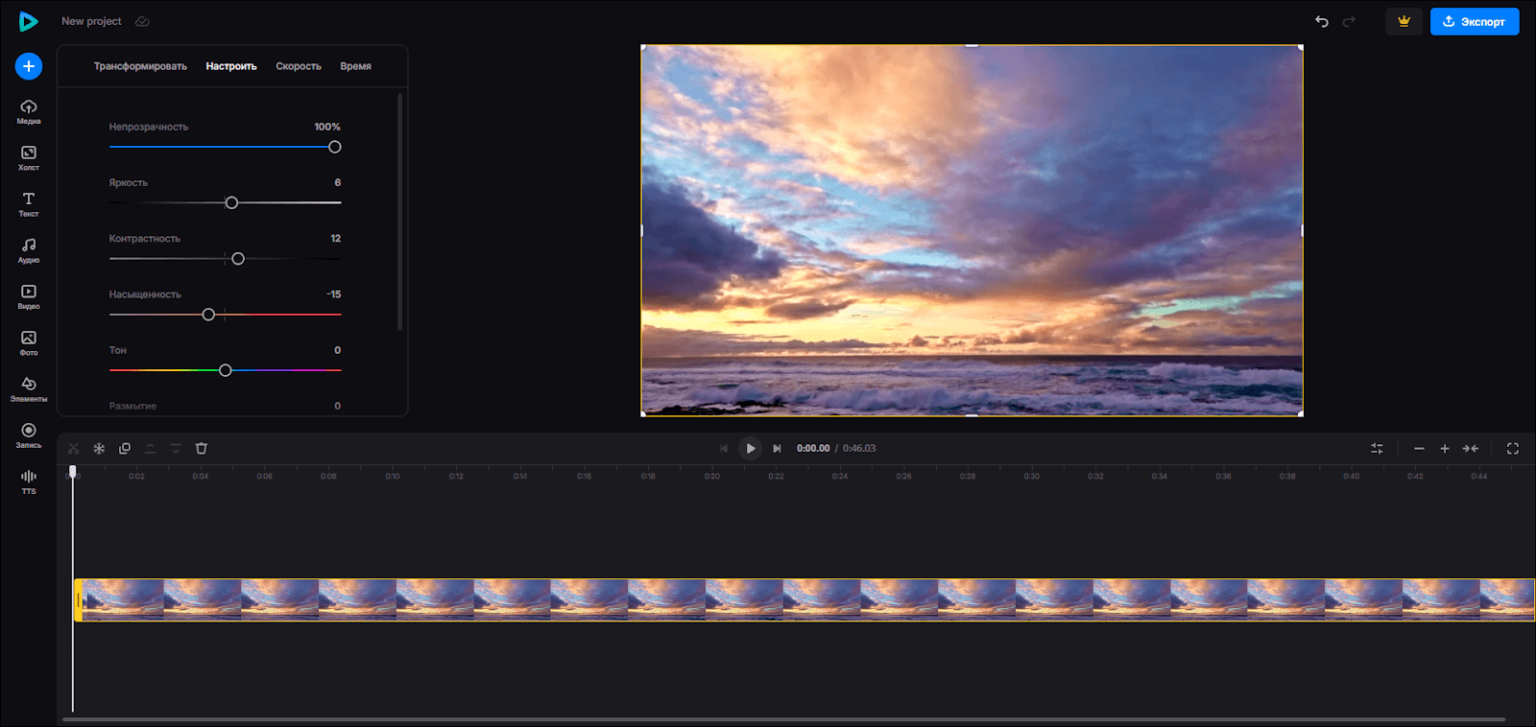The height and width of the screenshot is (727, 1536).
Task: Click the app logo icon
Action: coord(29,21)
